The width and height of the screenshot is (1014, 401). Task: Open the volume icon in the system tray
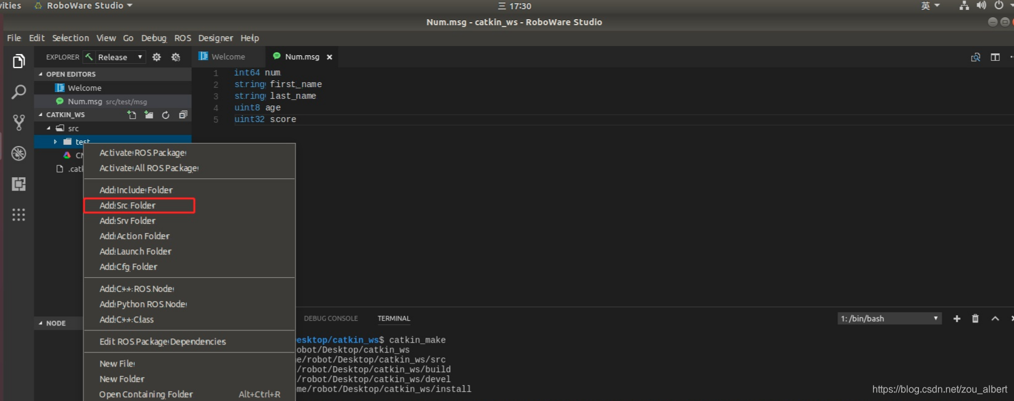[x=982, y=6]
